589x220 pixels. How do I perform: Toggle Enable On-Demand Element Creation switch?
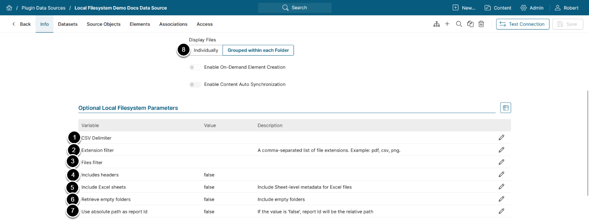click(x=195, y=67)
